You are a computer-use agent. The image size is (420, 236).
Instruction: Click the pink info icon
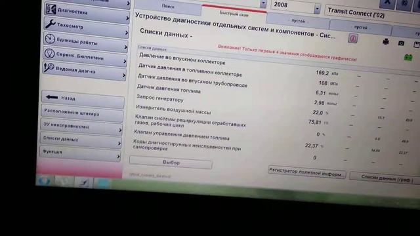click(353, 39)
